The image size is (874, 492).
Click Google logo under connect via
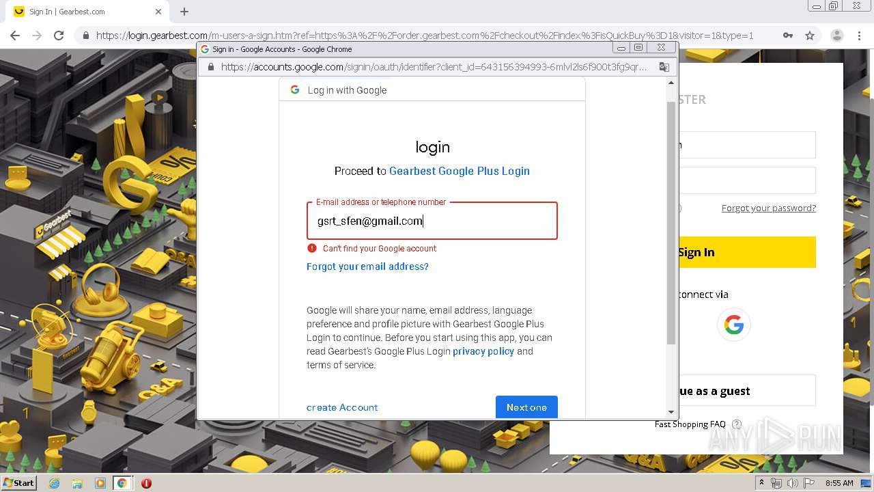coord(734,325)
